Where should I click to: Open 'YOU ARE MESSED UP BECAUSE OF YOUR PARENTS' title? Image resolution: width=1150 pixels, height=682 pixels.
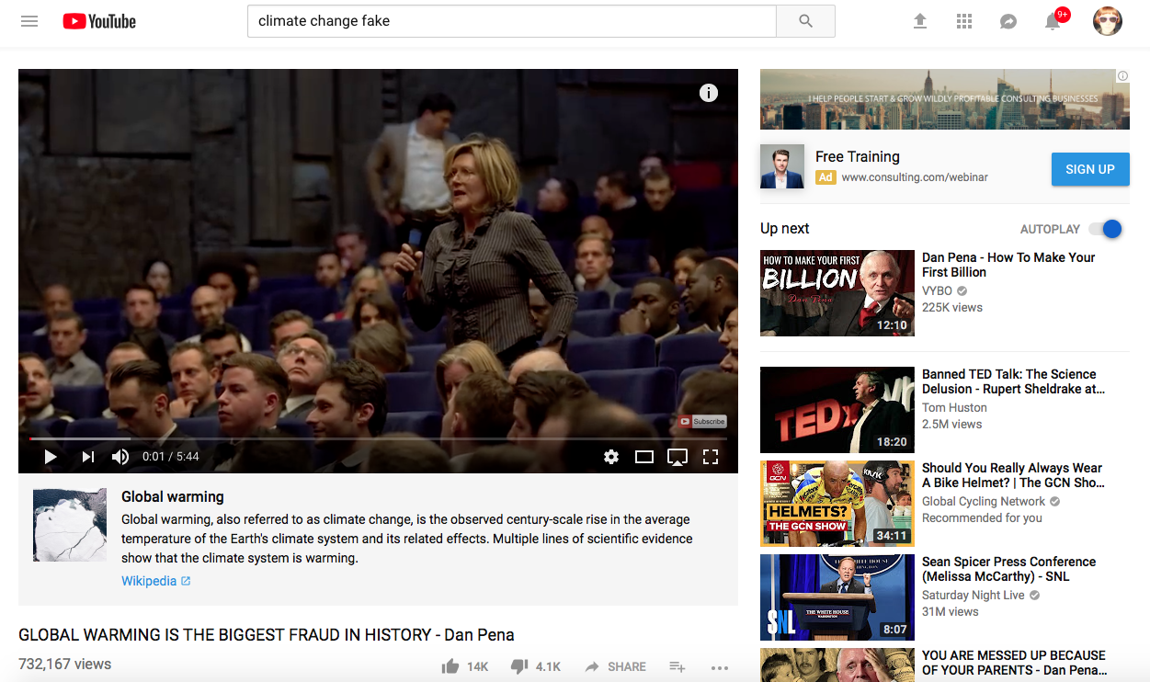click(1014, 663)
